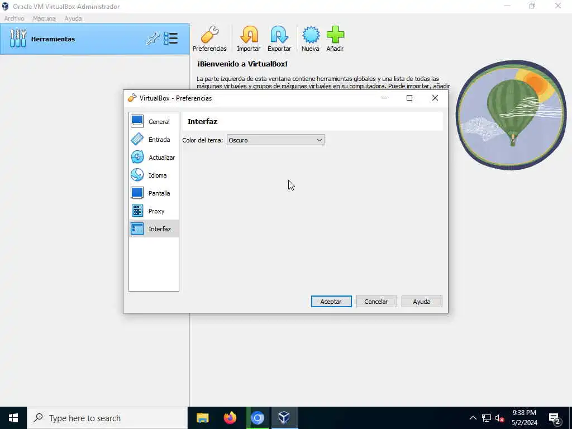Viewport: 572px width, 429px height.
Task: Select General icon in preferences sidebar
Action: click(x=137, y=121)
